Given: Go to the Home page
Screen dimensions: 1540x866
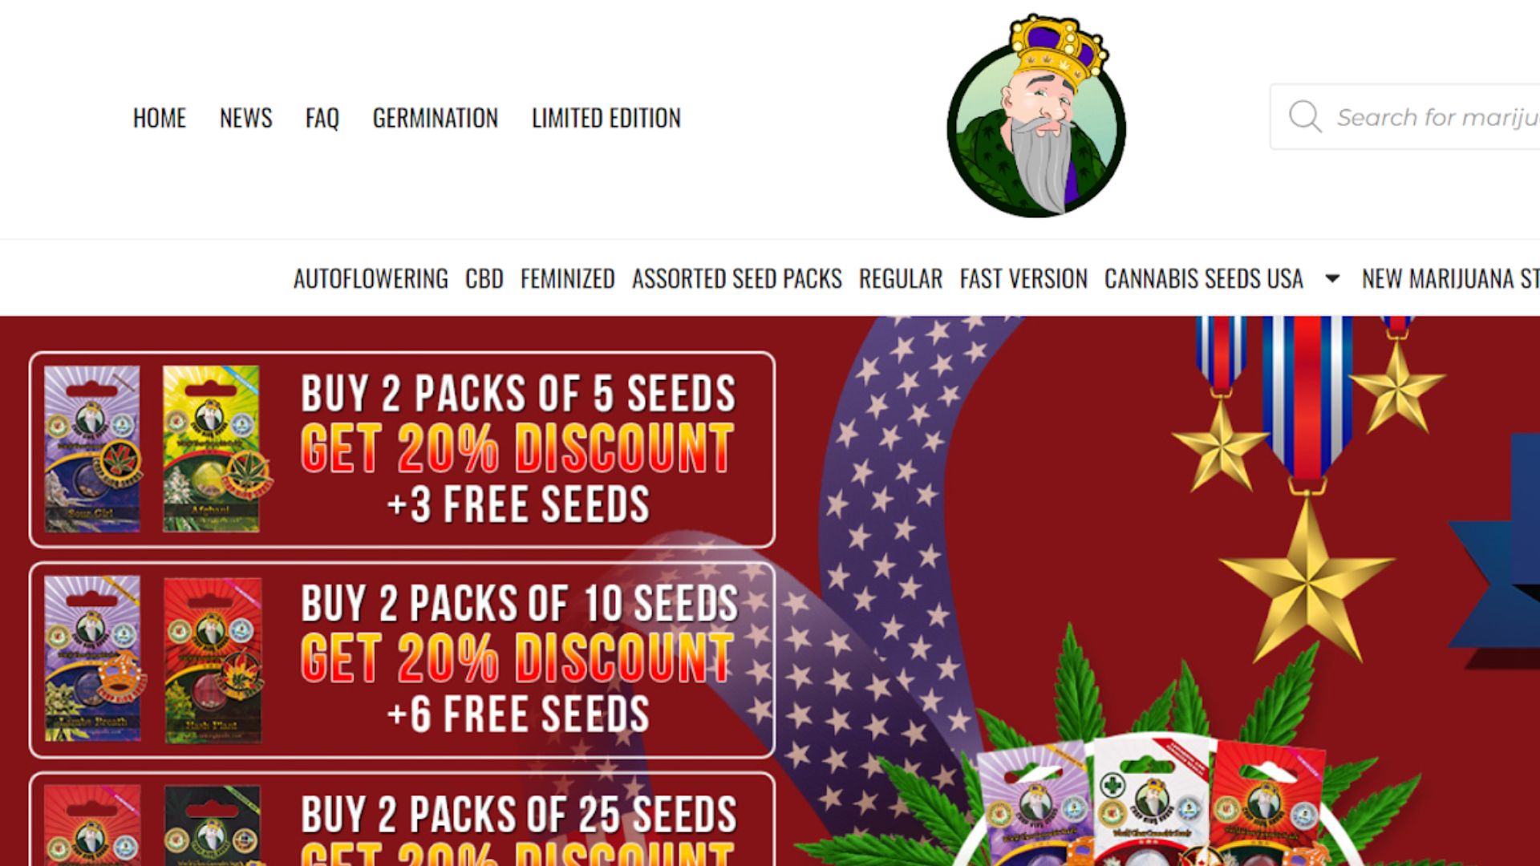Looking at the screenshot, I should coord(160,118).
